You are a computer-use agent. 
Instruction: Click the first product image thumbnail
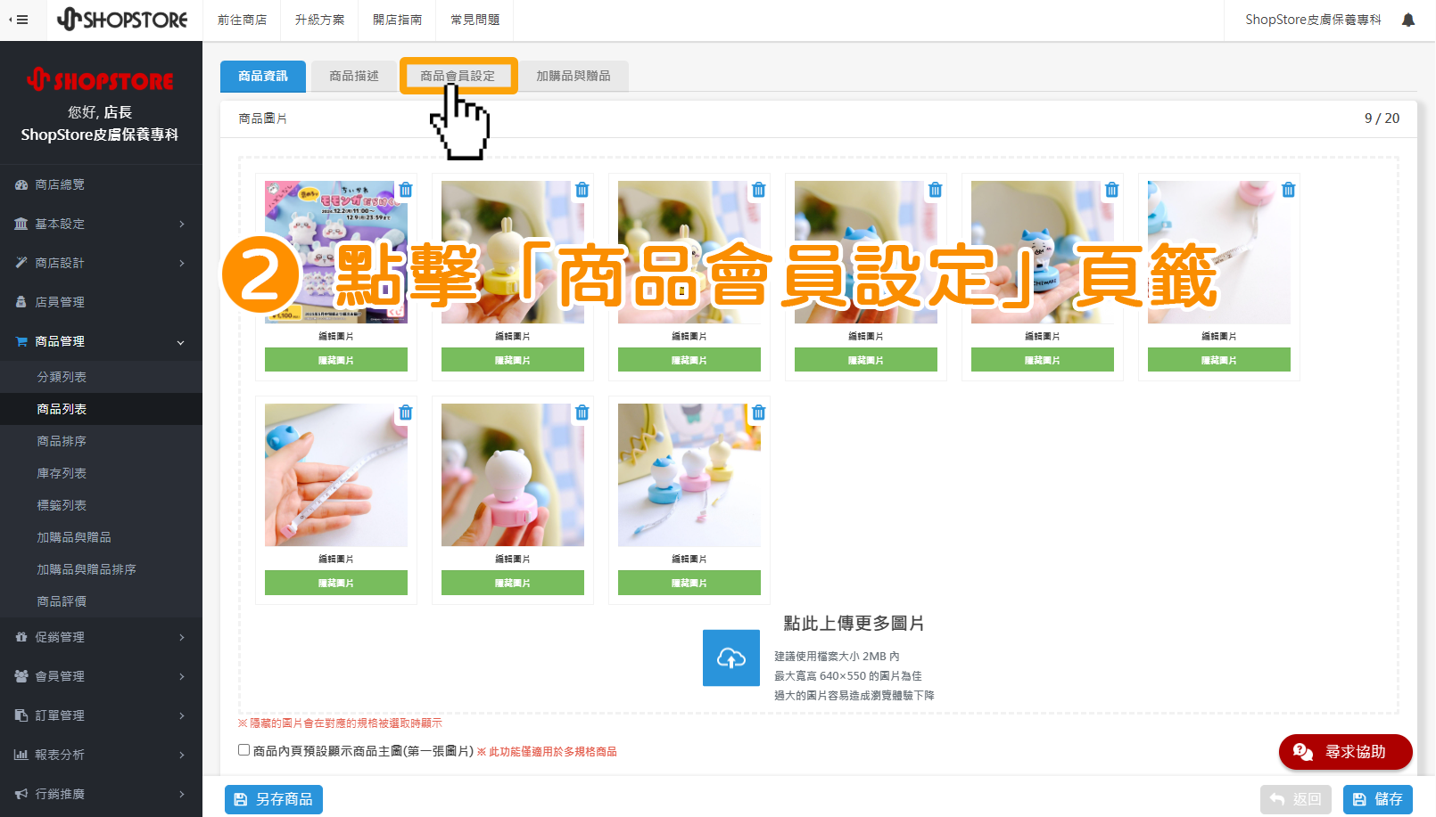pyautogui.click(x=336, y=252)
